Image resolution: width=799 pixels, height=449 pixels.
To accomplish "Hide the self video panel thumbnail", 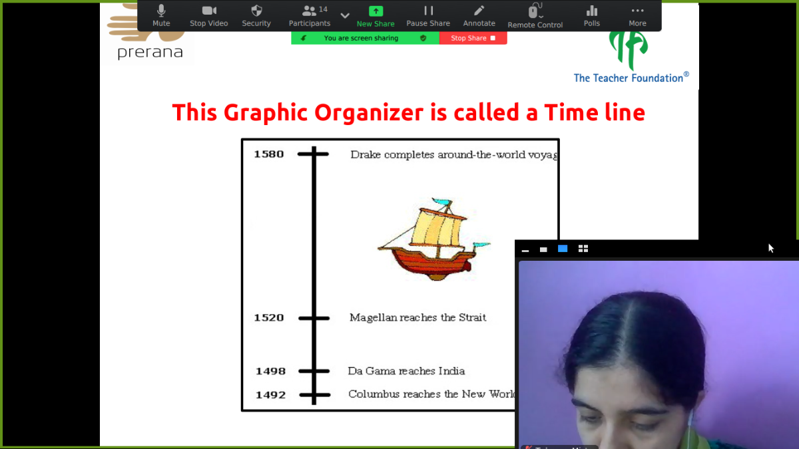I will (525, 249).
